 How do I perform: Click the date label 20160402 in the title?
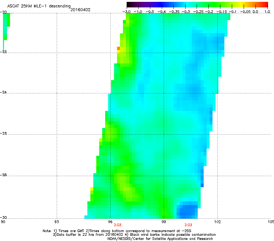[x=80, y=10]
